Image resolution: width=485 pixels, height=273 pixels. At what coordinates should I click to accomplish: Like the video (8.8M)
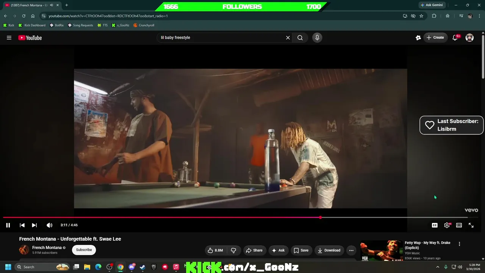coord(215,250)
